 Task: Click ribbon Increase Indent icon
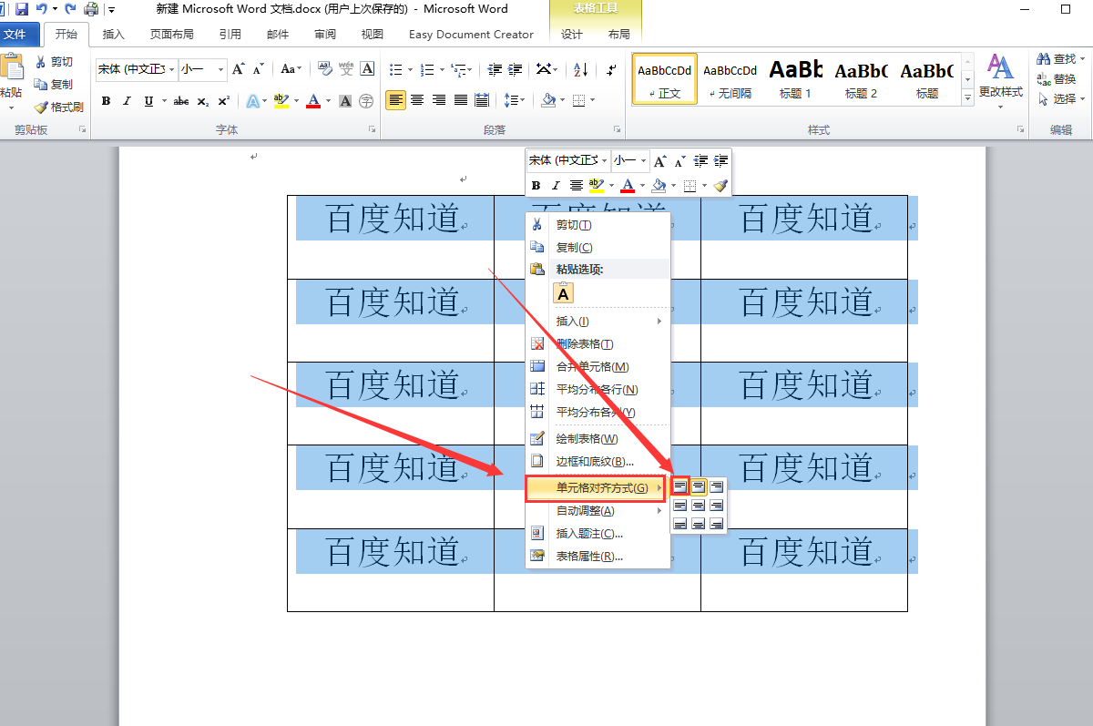[x=516, y=69]
